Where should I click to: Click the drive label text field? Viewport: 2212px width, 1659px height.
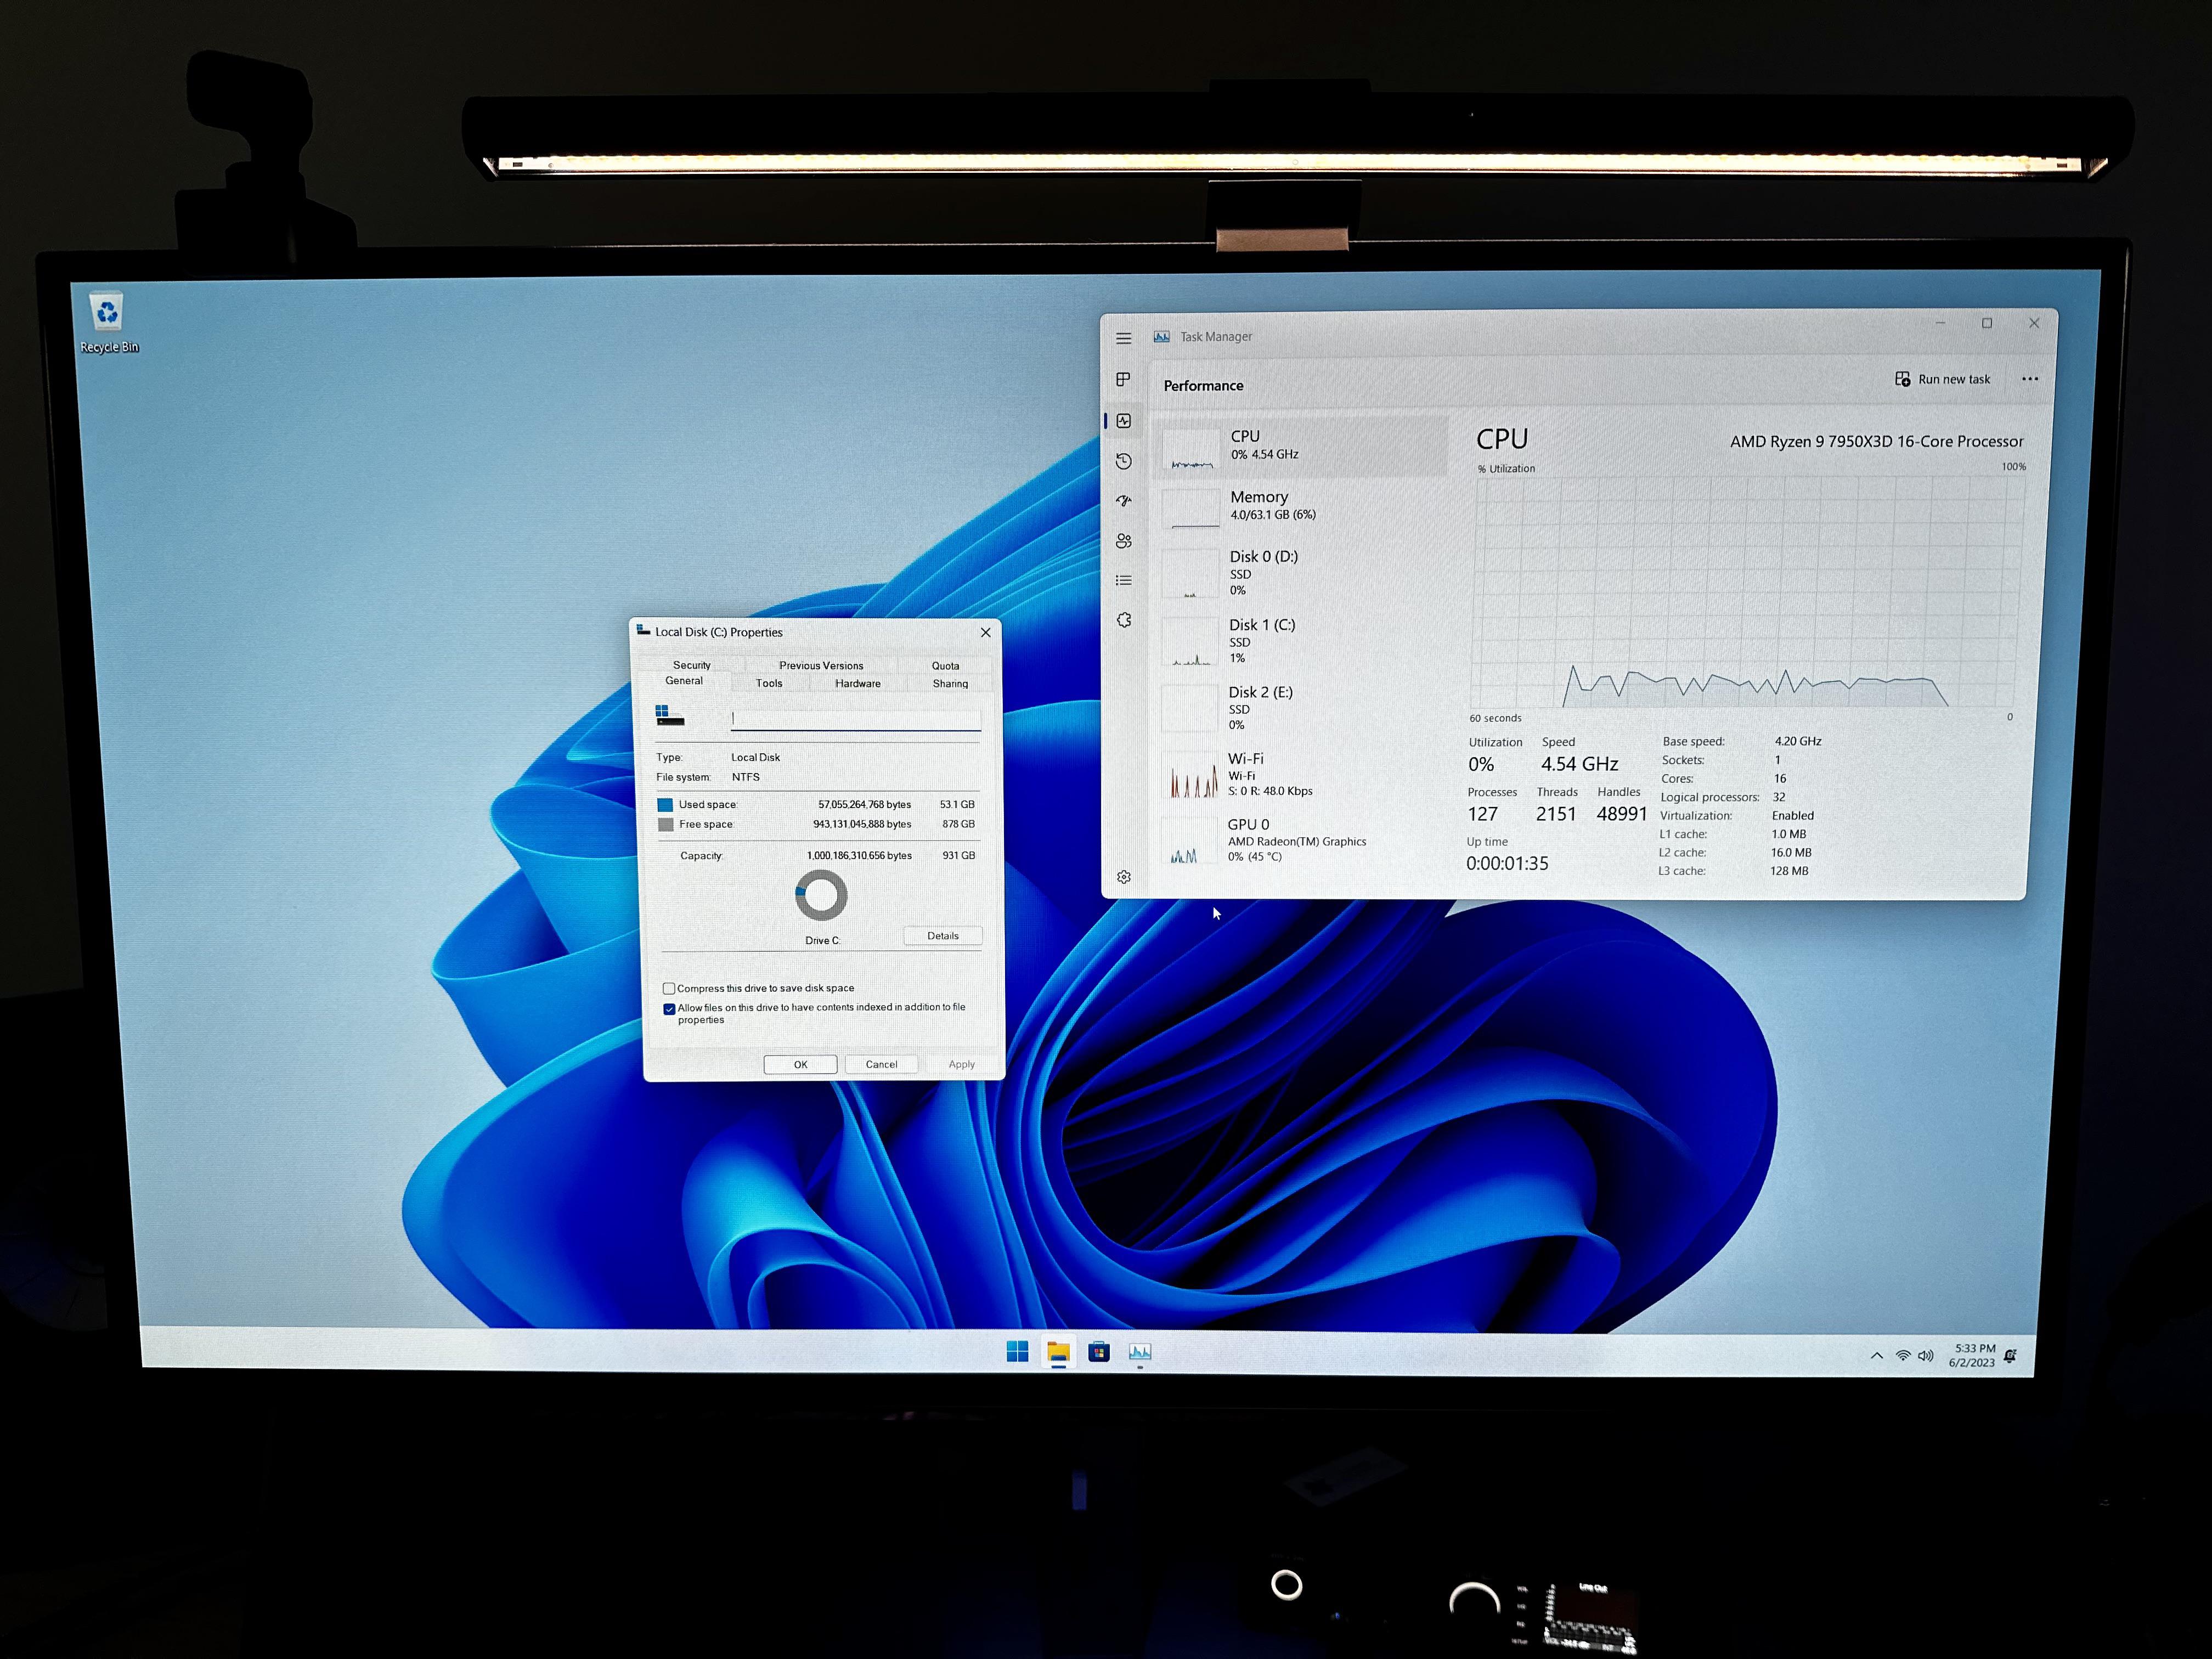coord(856,718)
